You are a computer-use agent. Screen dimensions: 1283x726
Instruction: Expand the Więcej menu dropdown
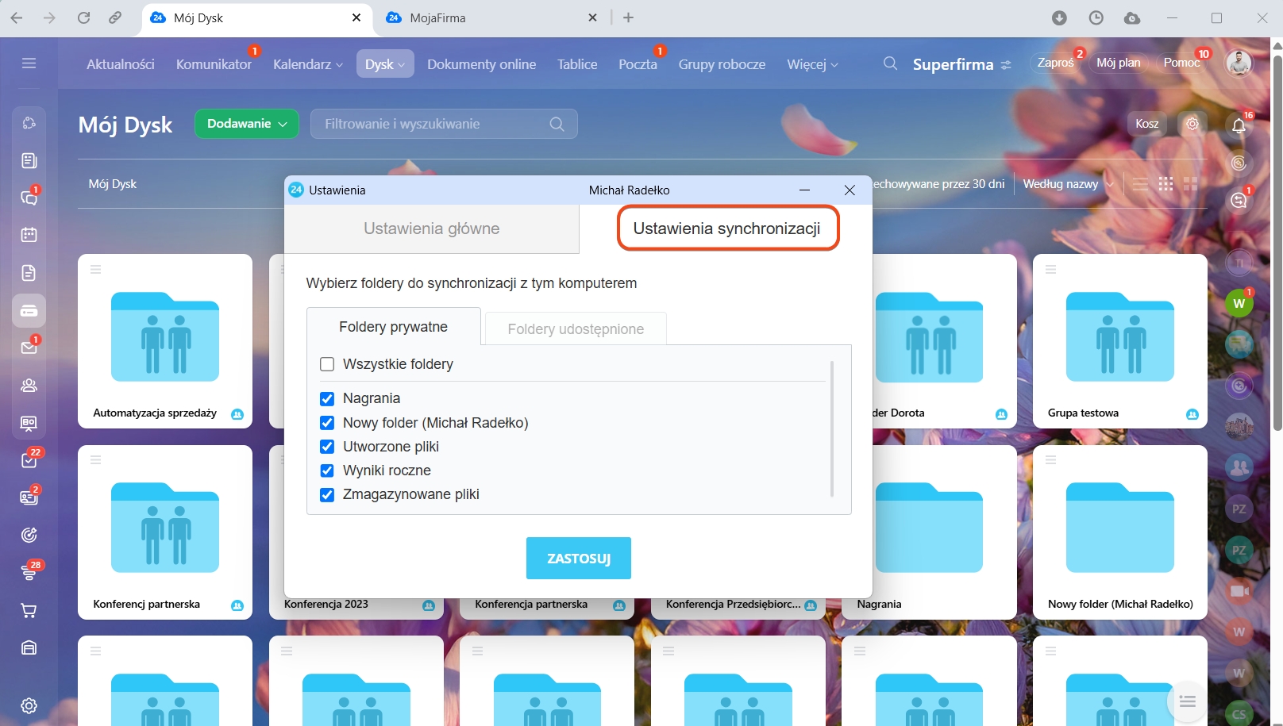pos(812,64)
